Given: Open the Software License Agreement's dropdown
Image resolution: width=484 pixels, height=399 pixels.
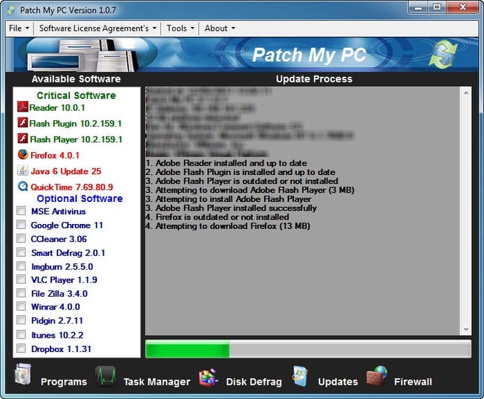Looking at the screenshot, I should [x=97, y=28].
